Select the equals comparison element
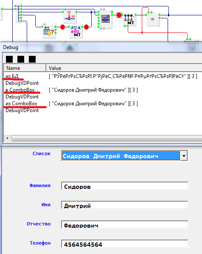Viewport: 202px width, 254px height. tap(153, 19)
